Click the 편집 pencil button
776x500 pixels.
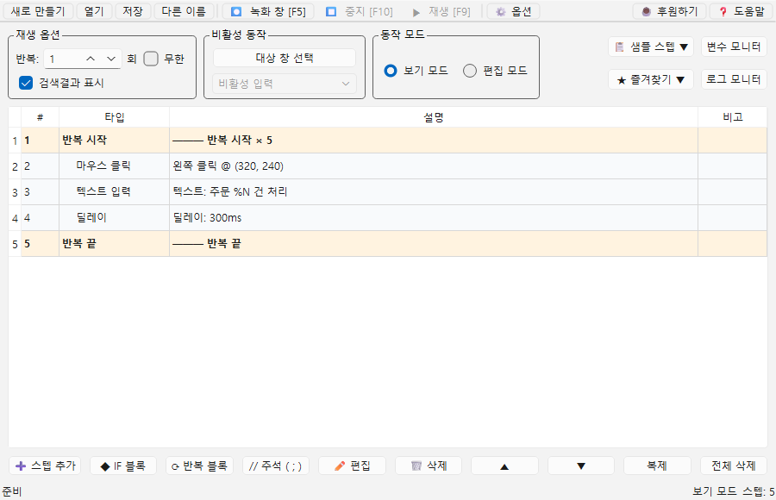click(353, 466)
